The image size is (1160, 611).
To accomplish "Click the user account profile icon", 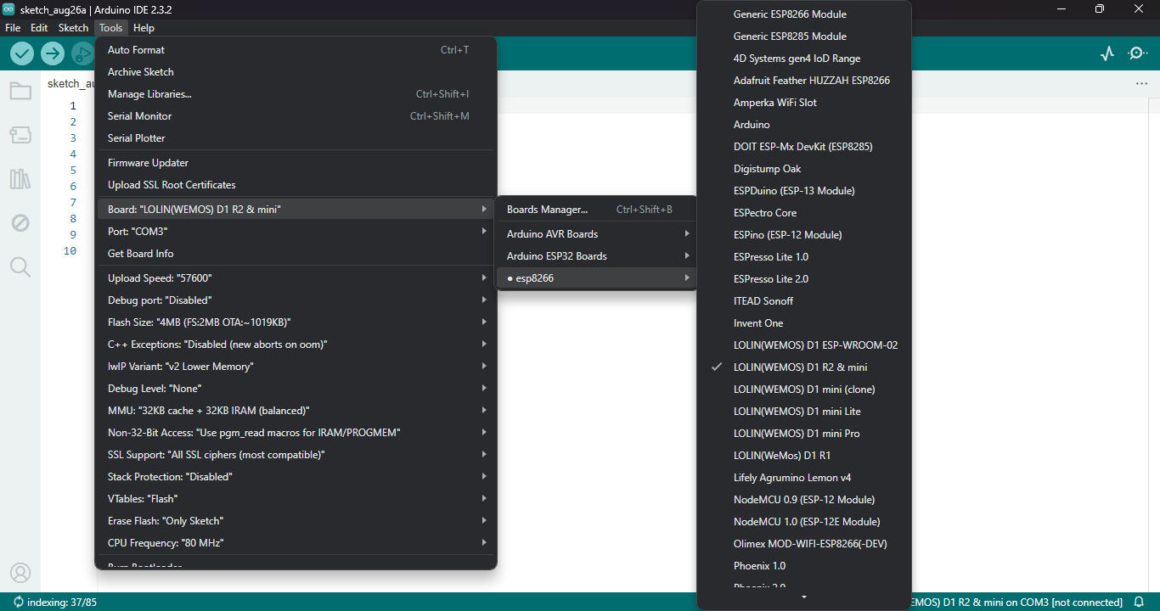I will [x=20, y=573].
